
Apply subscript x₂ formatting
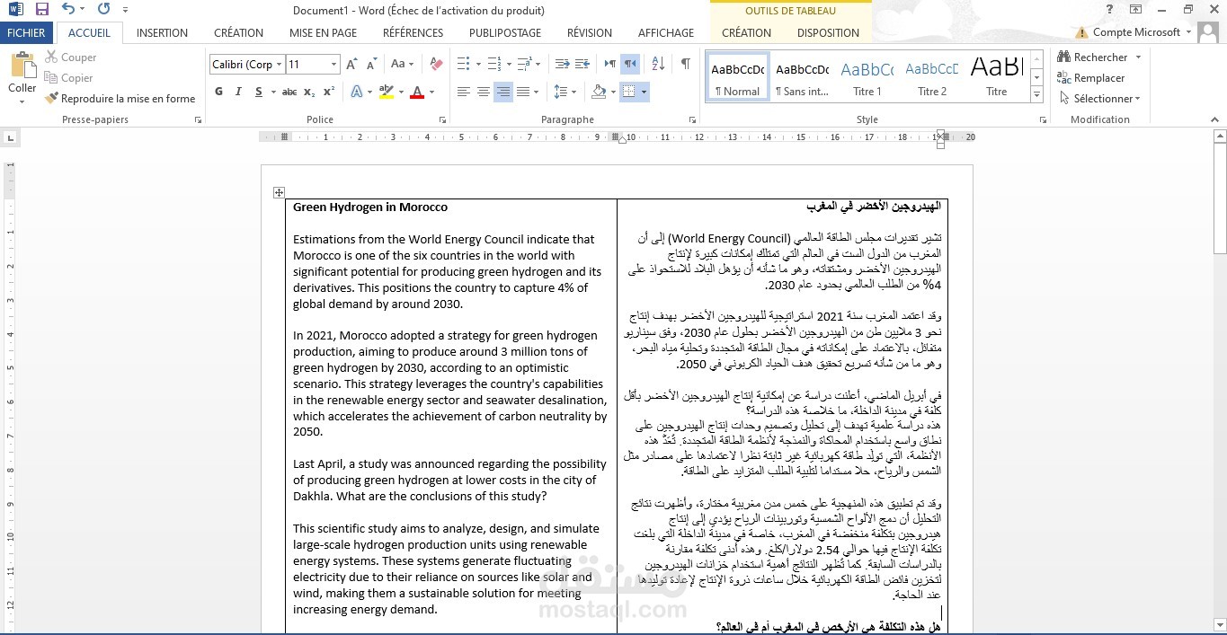tap(309, 92)
